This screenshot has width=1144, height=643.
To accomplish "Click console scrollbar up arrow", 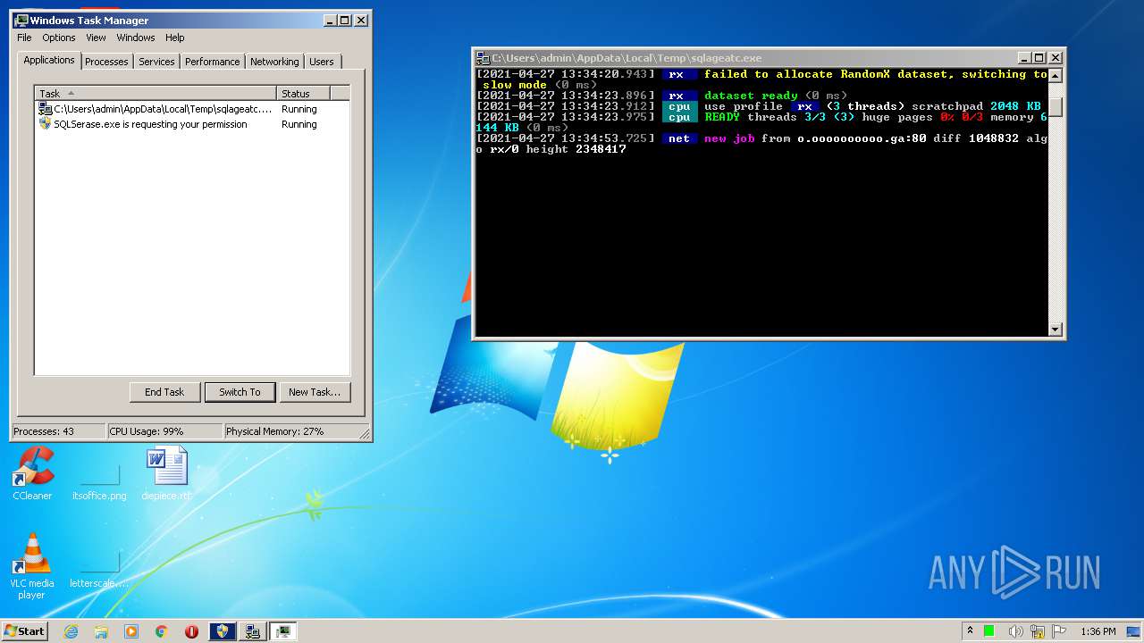I will click(x=1056, y=76).
